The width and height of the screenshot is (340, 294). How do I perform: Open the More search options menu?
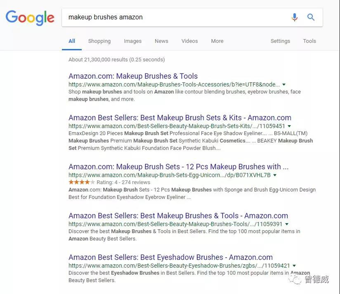coord(217,41)
